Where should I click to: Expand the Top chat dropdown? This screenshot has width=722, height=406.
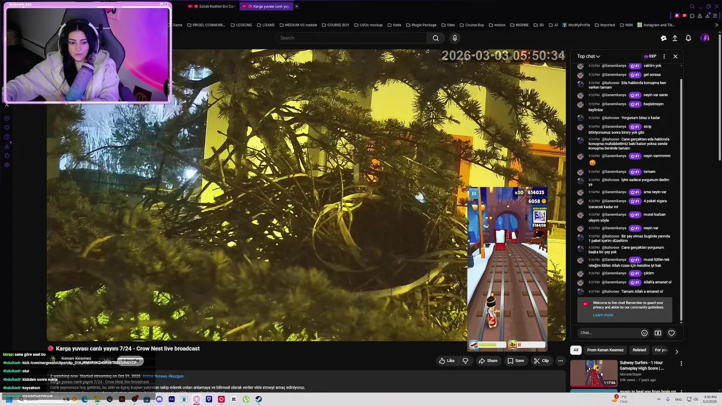(x=588, y=56)
